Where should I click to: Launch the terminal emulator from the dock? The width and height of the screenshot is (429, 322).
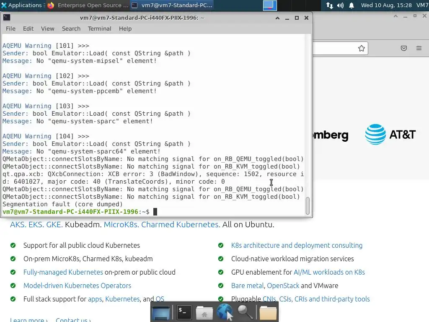(184, 312)
